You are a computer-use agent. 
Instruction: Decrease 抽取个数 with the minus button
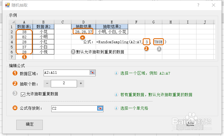tap(47, 83)
